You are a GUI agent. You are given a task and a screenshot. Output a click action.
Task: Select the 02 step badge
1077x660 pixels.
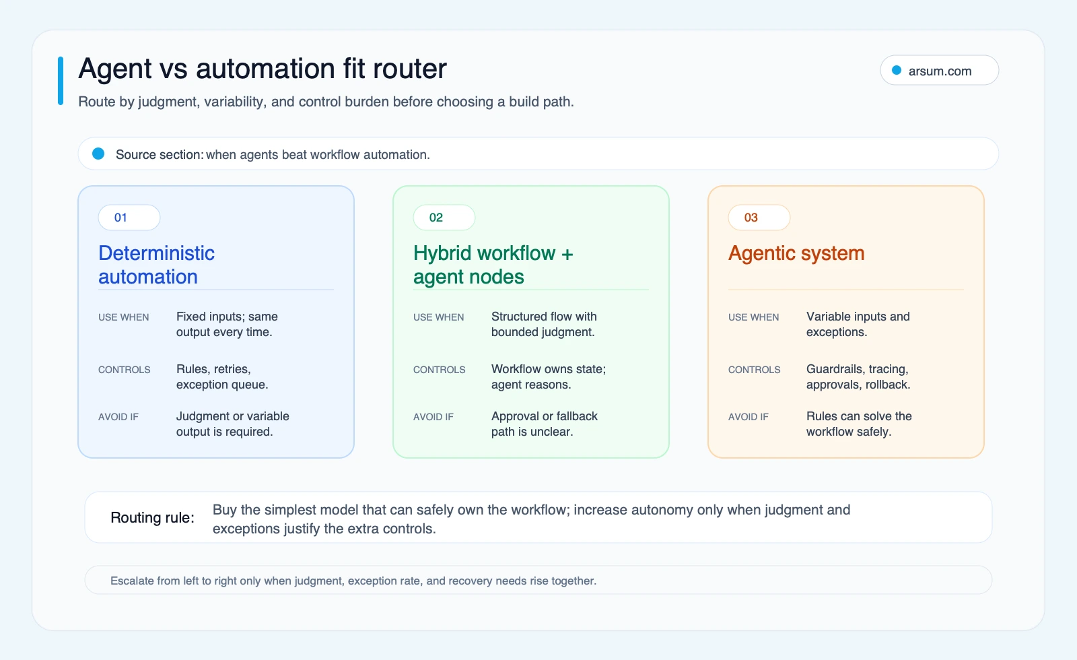(444, 218)
